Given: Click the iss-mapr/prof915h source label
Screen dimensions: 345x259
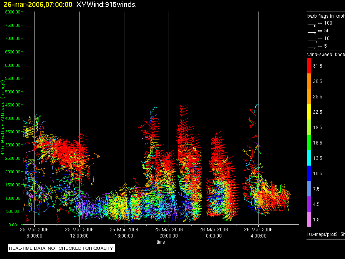Looking at the screenshot, I should [326, 234].
